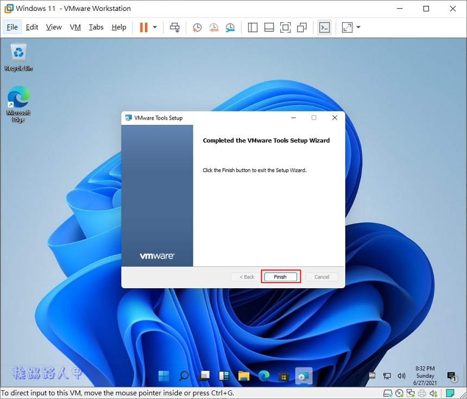Toggle the thumbnail bar visibility
The width and height of the screenshot is (467, 399).
[x=269, y=27]
